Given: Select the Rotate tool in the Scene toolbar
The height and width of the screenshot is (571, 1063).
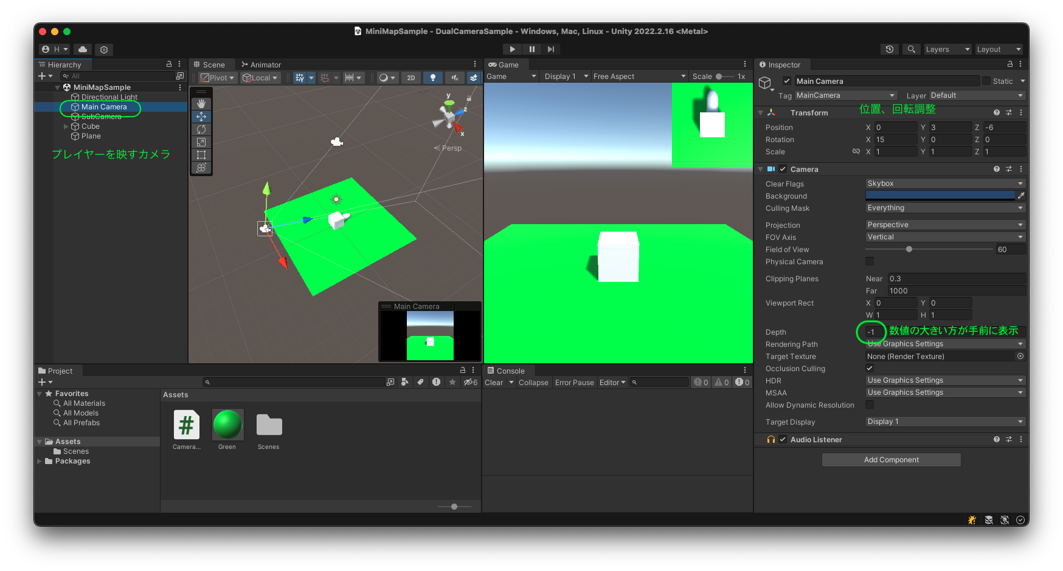Looking at the screenshot, I should (201, 129).
